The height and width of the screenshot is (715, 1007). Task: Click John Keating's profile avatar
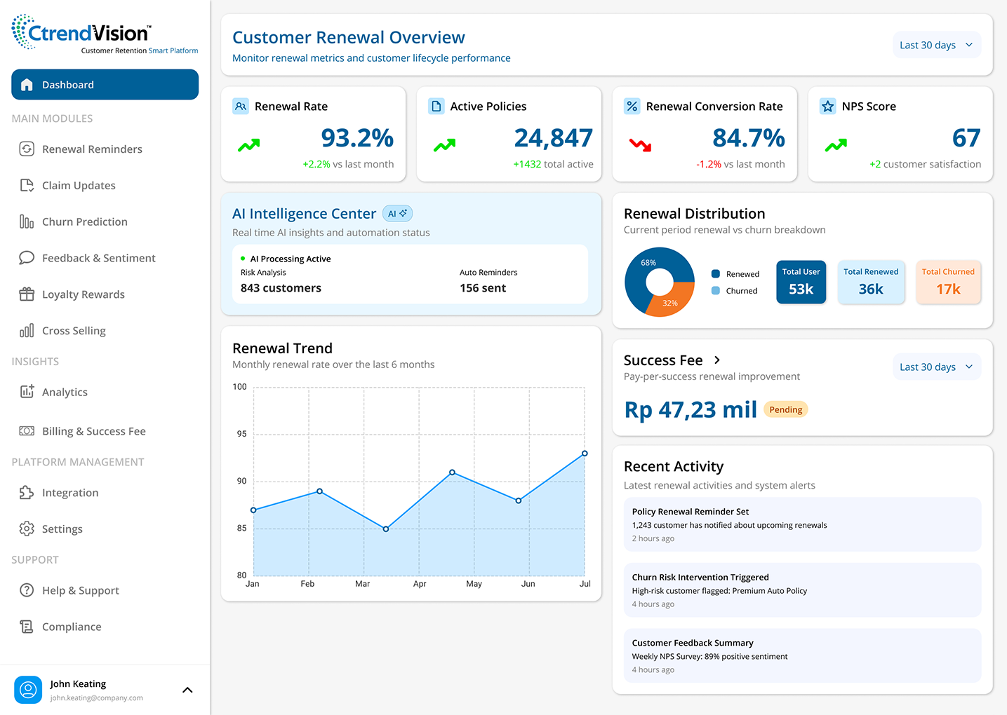click(28, 690)
